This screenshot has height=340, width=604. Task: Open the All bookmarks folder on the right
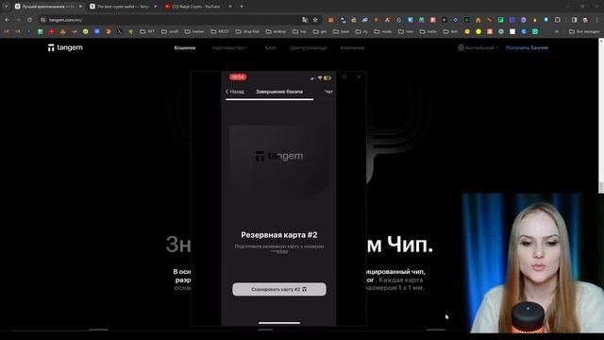(x=584, y=31)
